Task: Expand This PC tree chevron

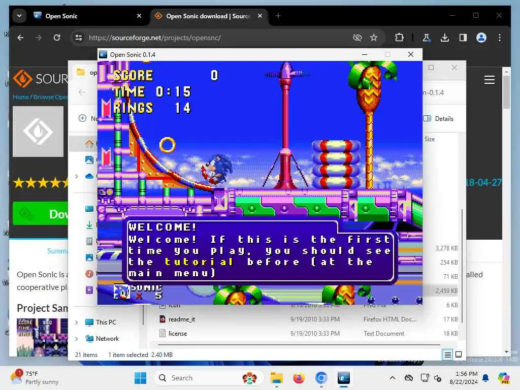Action: pos(77,322)
